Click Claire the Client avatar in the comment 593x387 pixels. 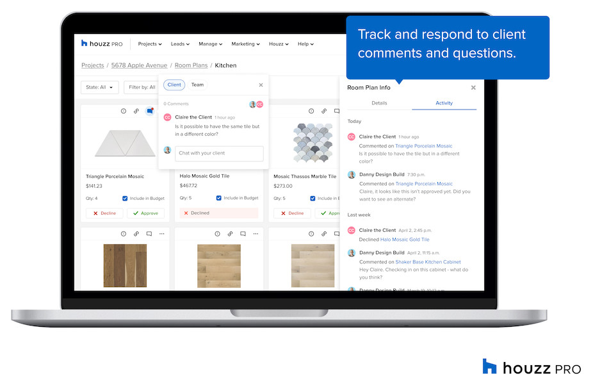(167, 117)
